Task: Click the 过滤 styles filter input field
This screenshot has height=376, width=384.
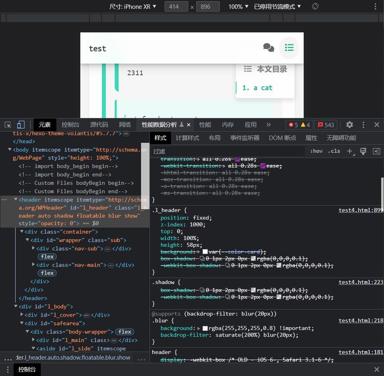Action: click(228, 151)
